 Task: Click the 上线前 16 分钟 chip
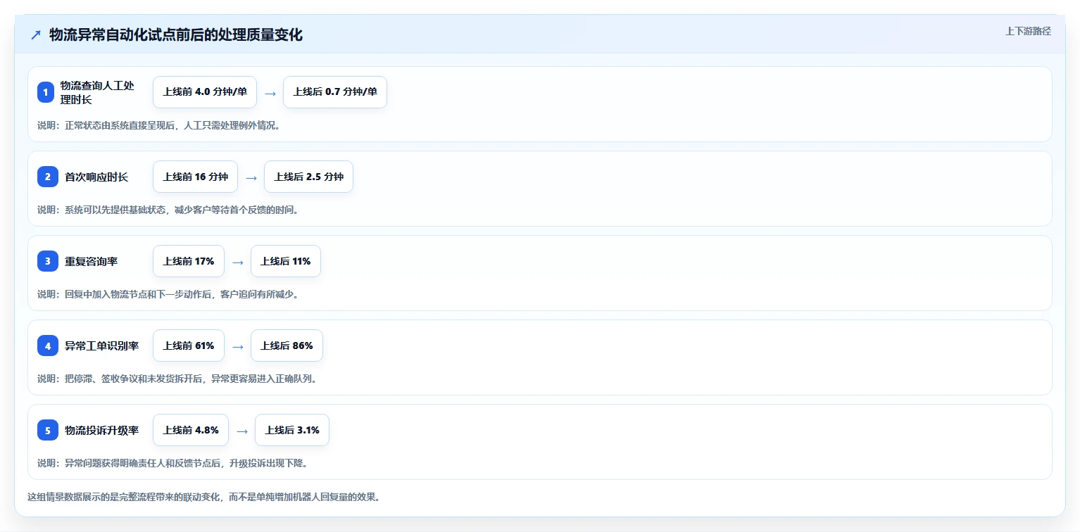coord(196,177)
